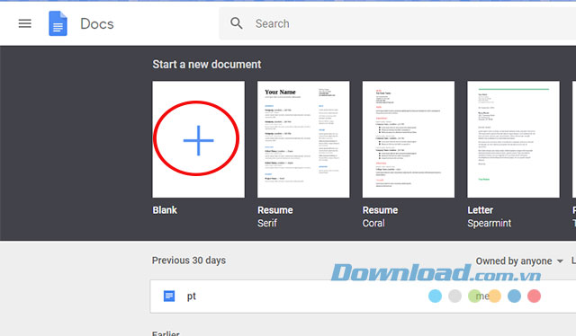Open the Resume Coral template
Screen dimensions: 576x336
[409, 139]
